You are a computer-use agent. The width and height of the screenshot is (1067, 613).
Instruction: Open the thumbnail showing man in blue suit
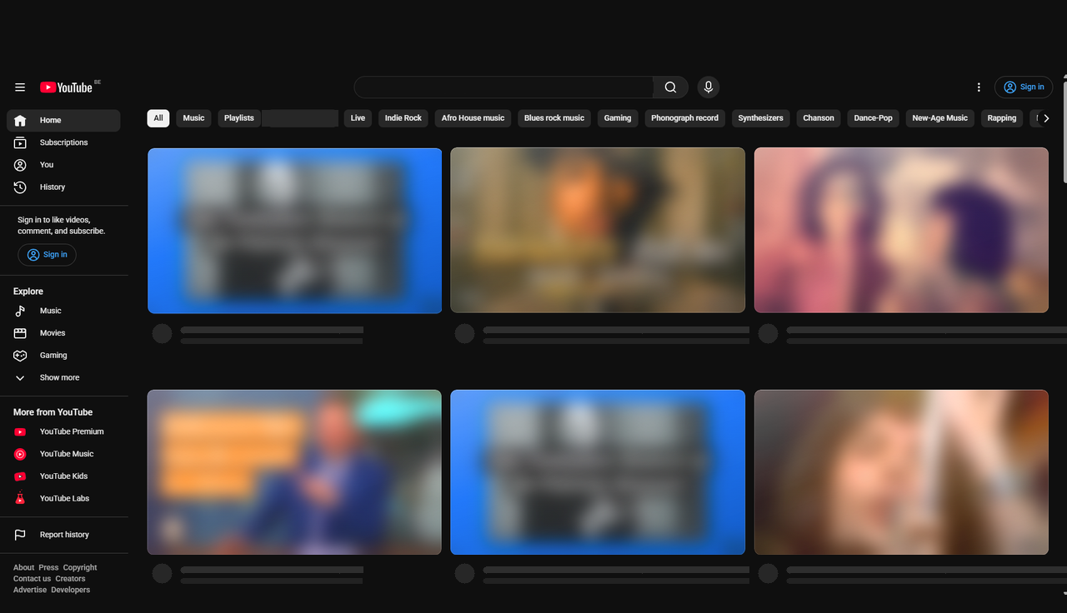click(x=294, y=472)
